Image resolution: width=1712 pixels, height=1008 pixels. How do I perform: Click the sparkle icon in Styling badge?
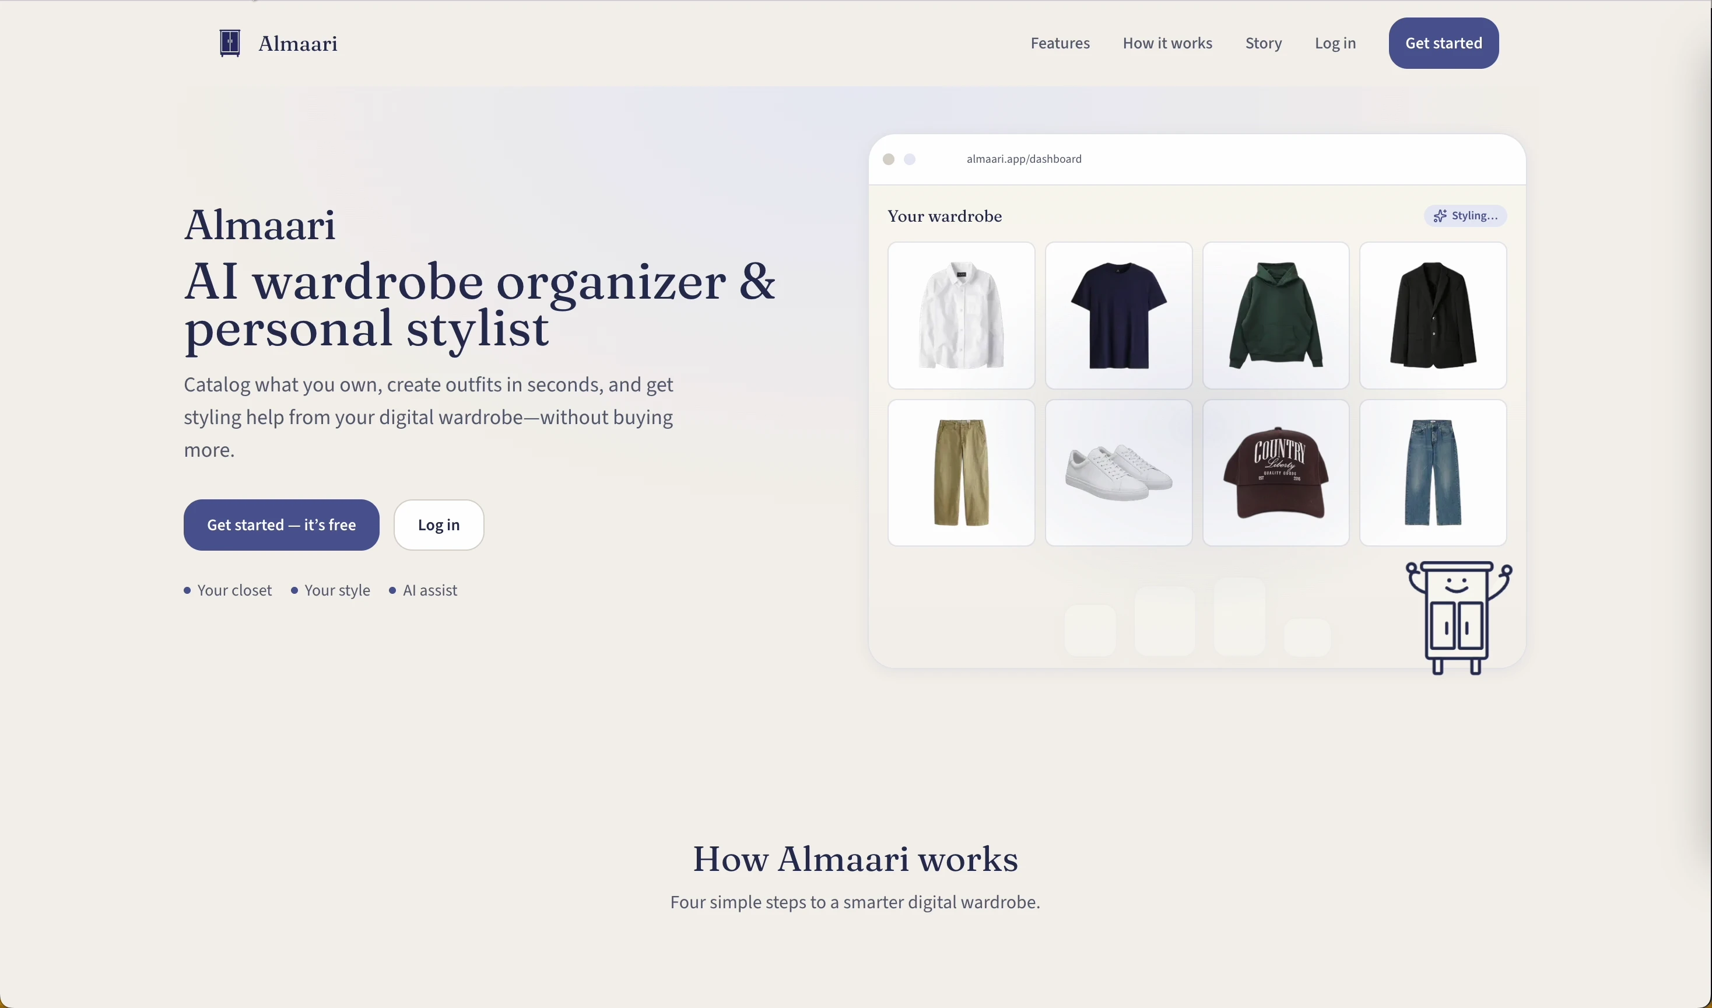click(1440, 216)
